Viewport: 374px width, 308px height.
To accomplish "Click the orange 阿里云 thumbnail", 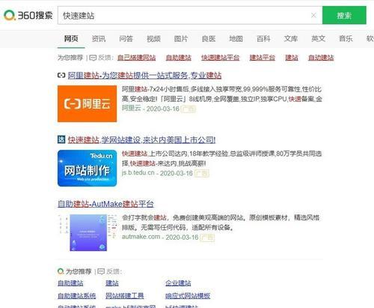I will [x=87, y=103].
